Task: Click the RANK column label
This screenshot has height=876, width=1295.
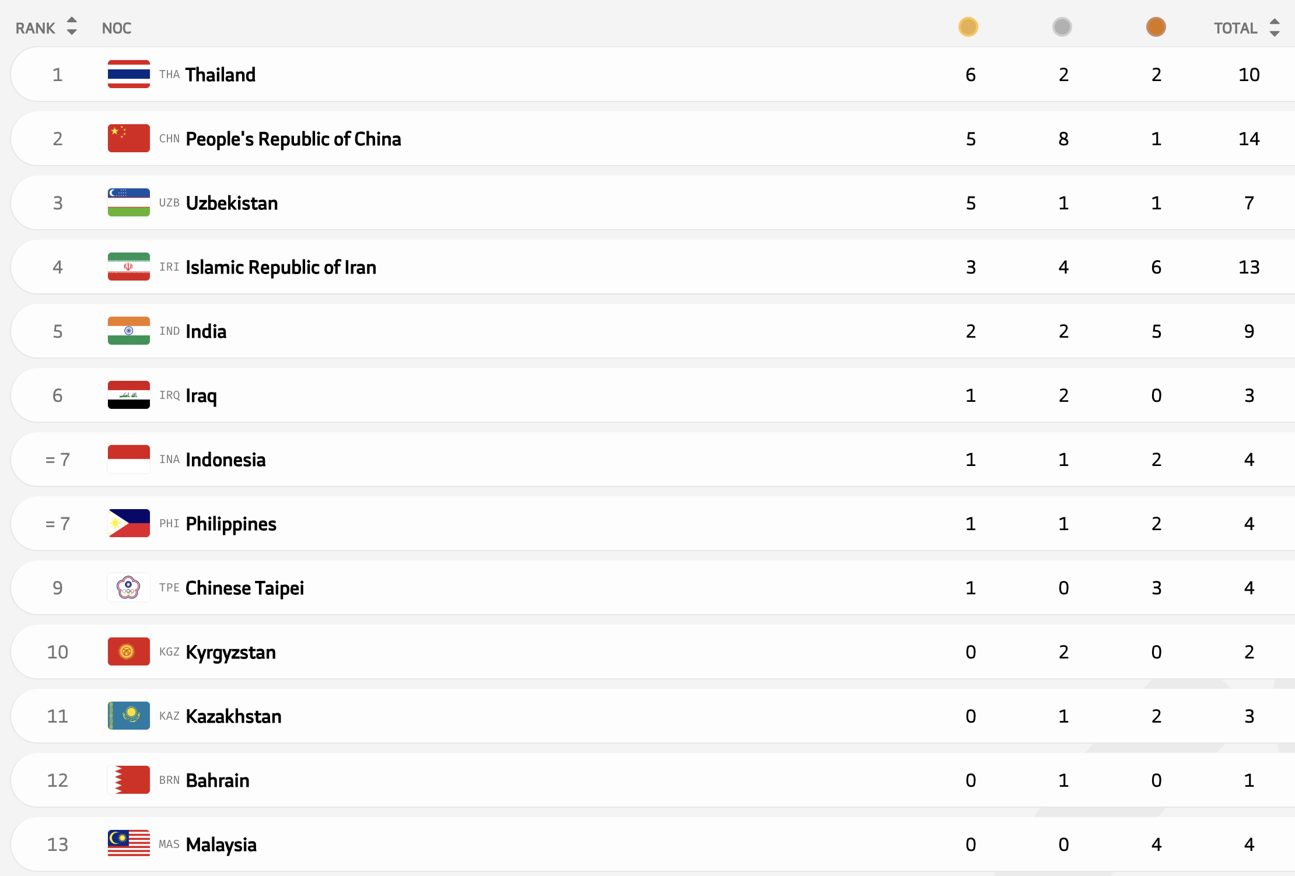Action: click(35, 28)
